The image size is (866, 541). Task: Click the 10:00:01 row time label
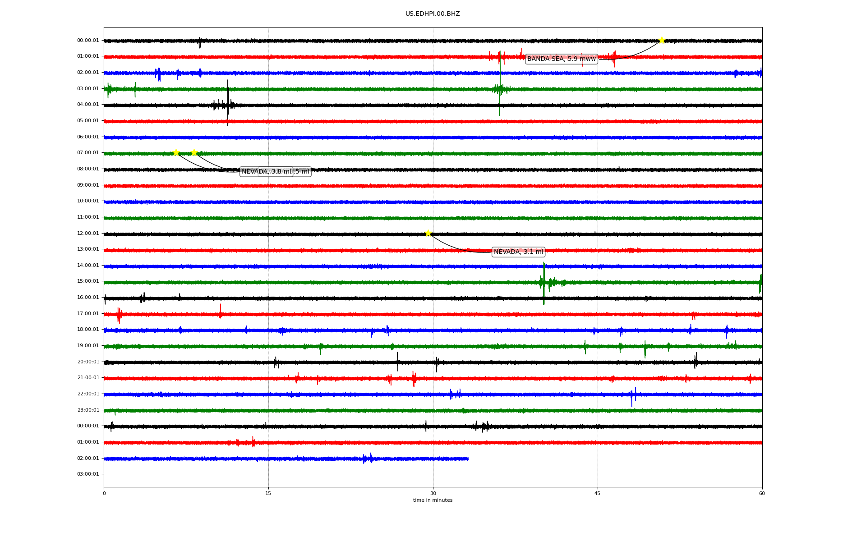tap(88, 201)
